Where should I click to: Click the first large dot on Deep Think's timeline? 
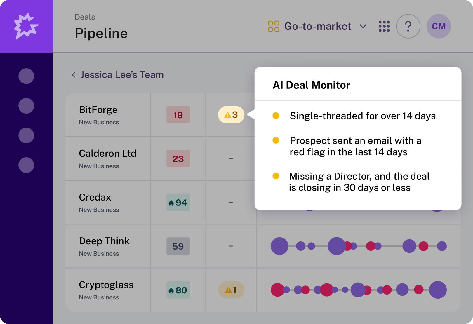(279, 246)
